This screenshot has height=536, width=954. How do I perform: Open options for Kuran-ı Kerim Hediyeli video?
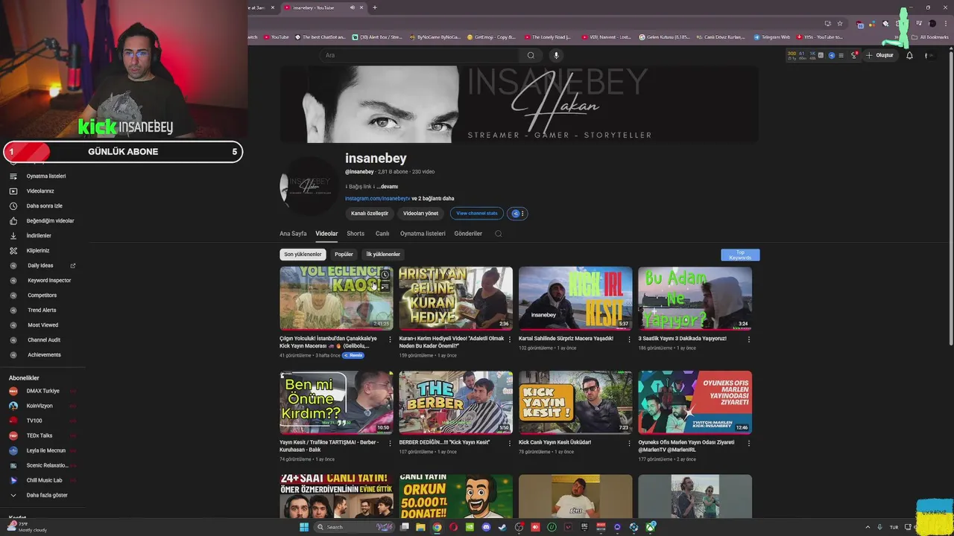[x=510, y=339]
